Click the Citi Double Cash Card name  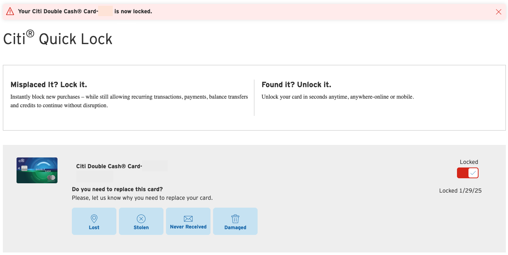(x=109, y=166)
